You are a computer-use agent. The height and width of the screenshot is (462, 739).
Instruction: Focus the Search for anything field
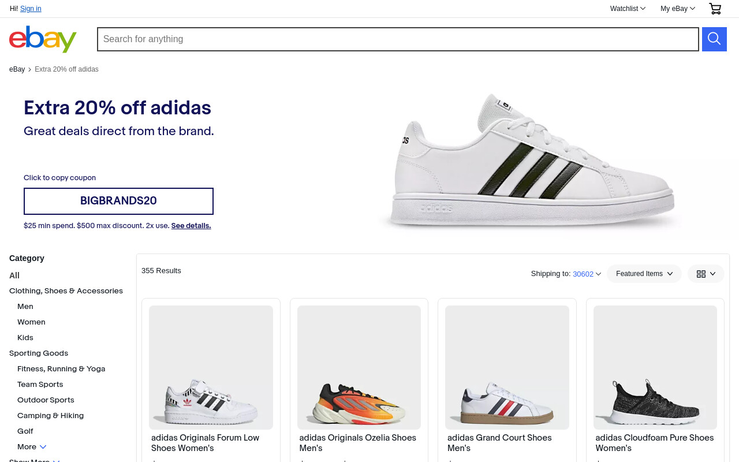398,39
